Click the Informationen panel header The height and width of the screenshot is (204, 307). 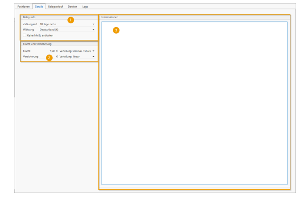(x=110, y=17)
